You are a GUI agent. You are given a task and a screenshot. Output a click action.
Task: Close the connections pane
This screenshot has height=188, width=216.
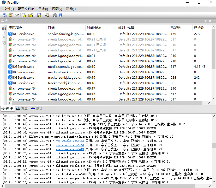point(214,21)
